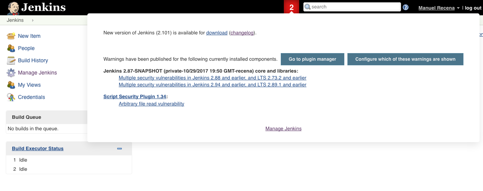Click the red notification badge showing 2
This screenshot has width=483, height=191.
(x=291, y=7)
